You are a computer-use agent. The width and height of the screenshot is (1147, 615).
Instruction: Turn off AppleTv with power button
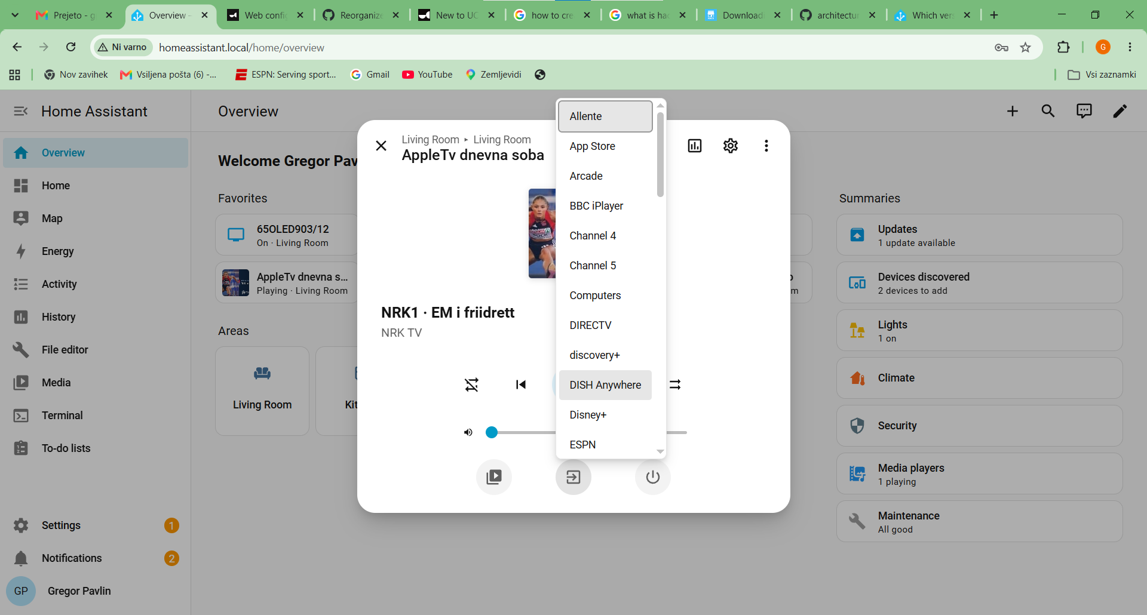[x=653, y=477]
